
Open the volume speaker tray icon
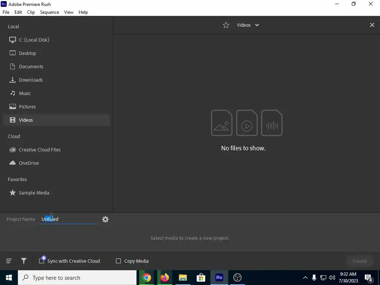(332, 278)
